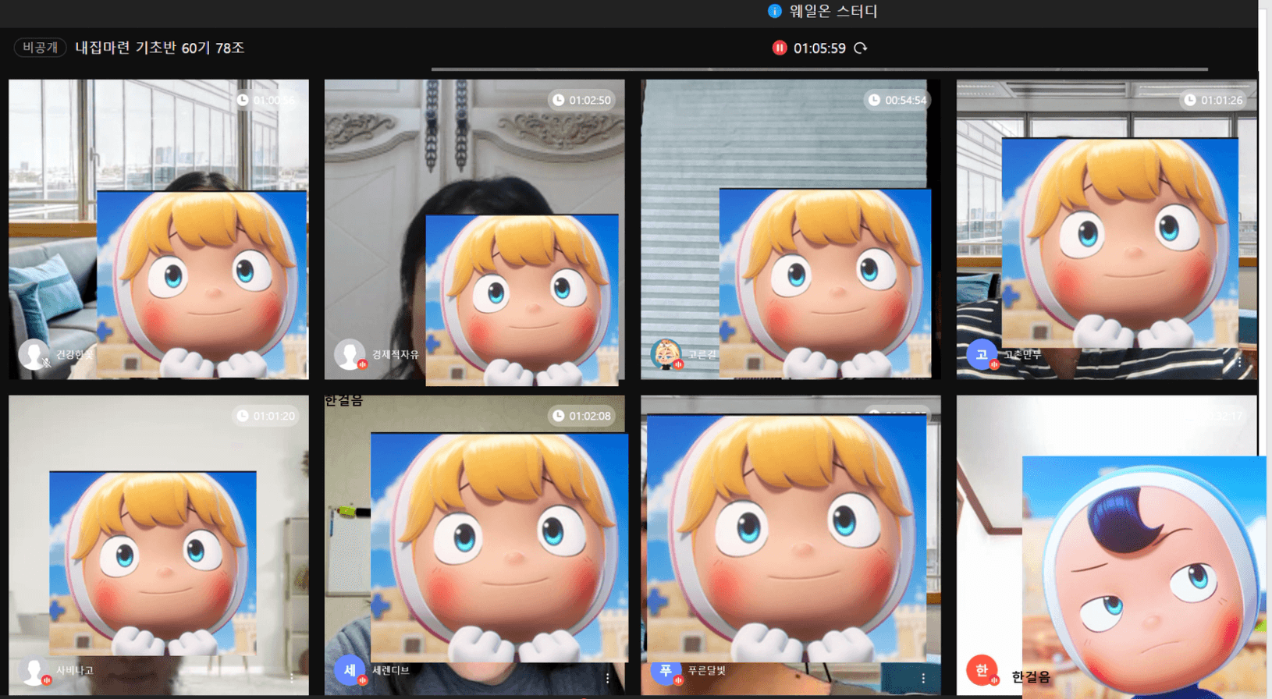This screenshot has width=1272, height=699.
Task: Click the red mic badge on the 세 avatar
Action: [362, 680]
